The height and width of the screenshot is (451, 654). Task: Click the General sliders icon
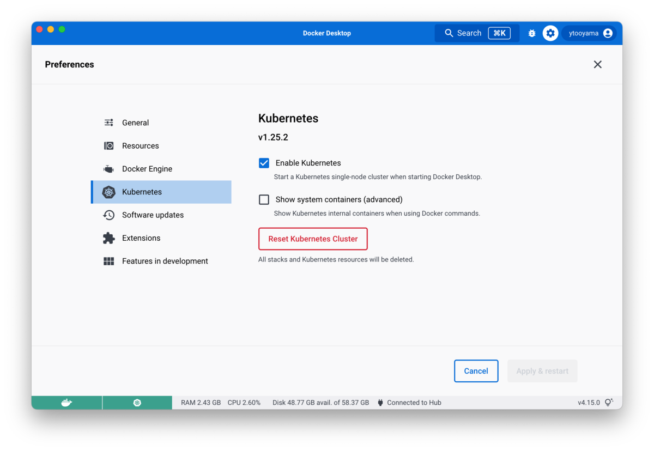pos(109,123)
